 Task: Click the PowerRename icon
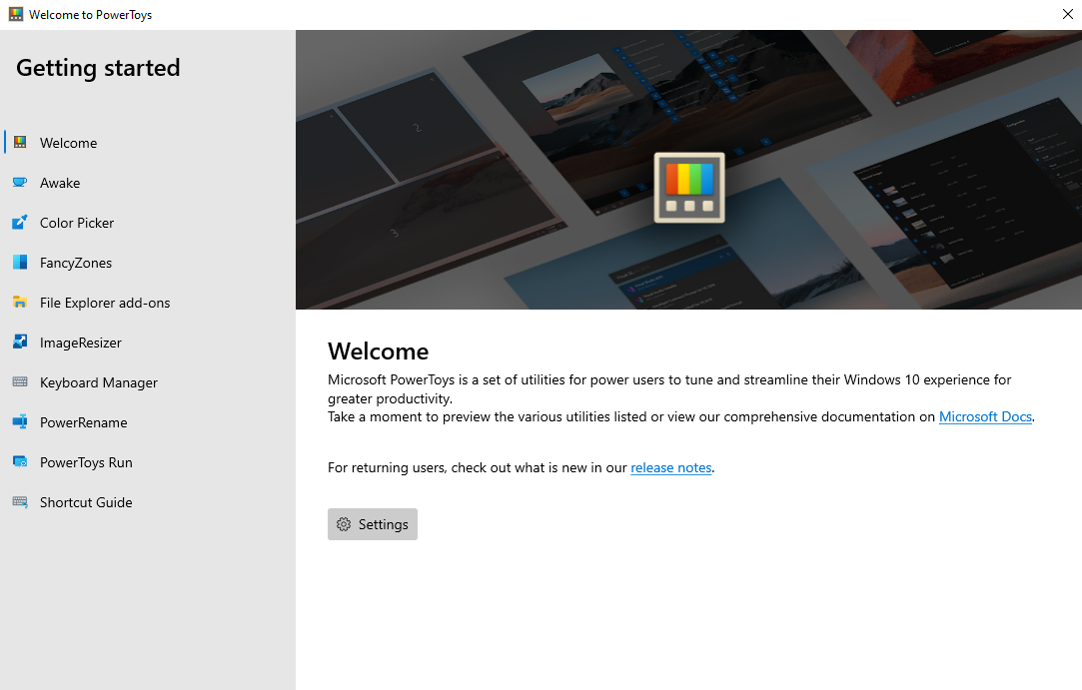click(x=20, y=421)
